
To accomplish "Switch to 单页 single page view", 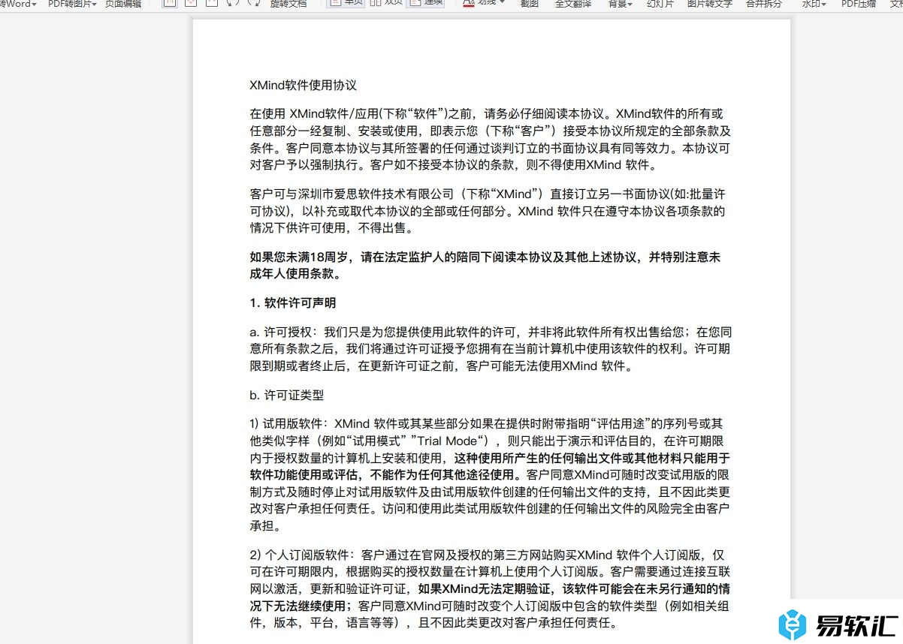I will pyautogui.click(x=346, y=3).
